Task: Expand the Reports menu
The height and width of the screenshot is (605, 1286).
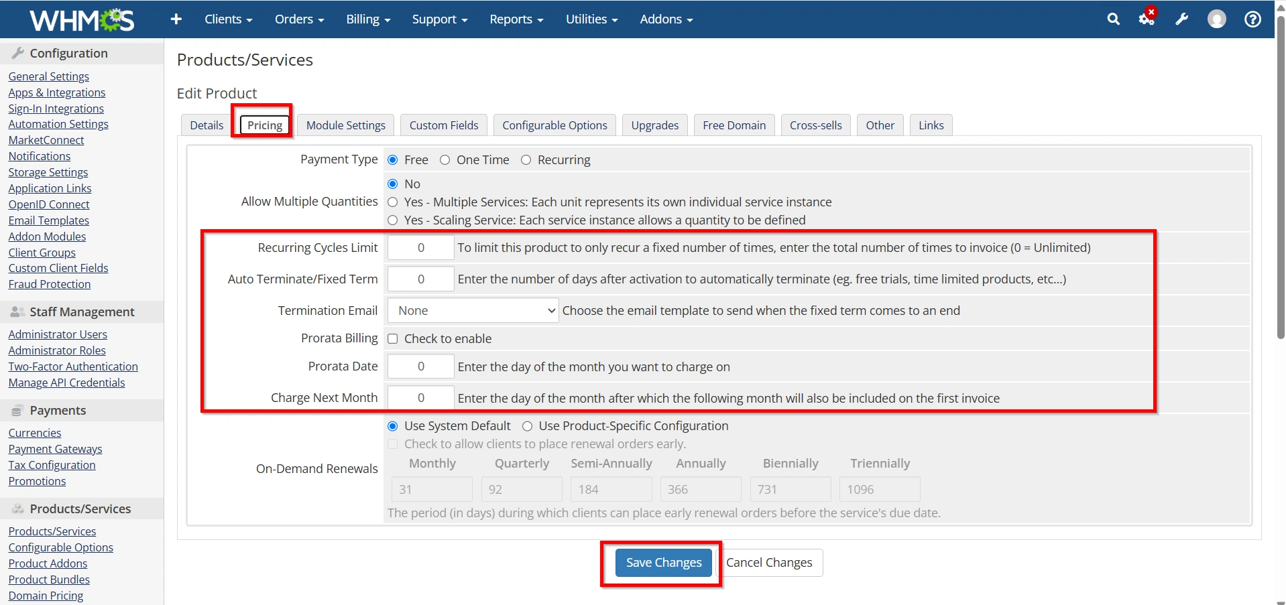Action: 516,19
